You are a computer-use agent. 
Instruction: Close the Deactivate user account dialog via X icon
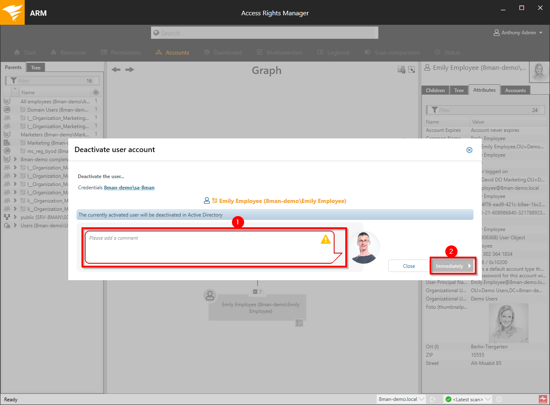click(x=469, y=150)
